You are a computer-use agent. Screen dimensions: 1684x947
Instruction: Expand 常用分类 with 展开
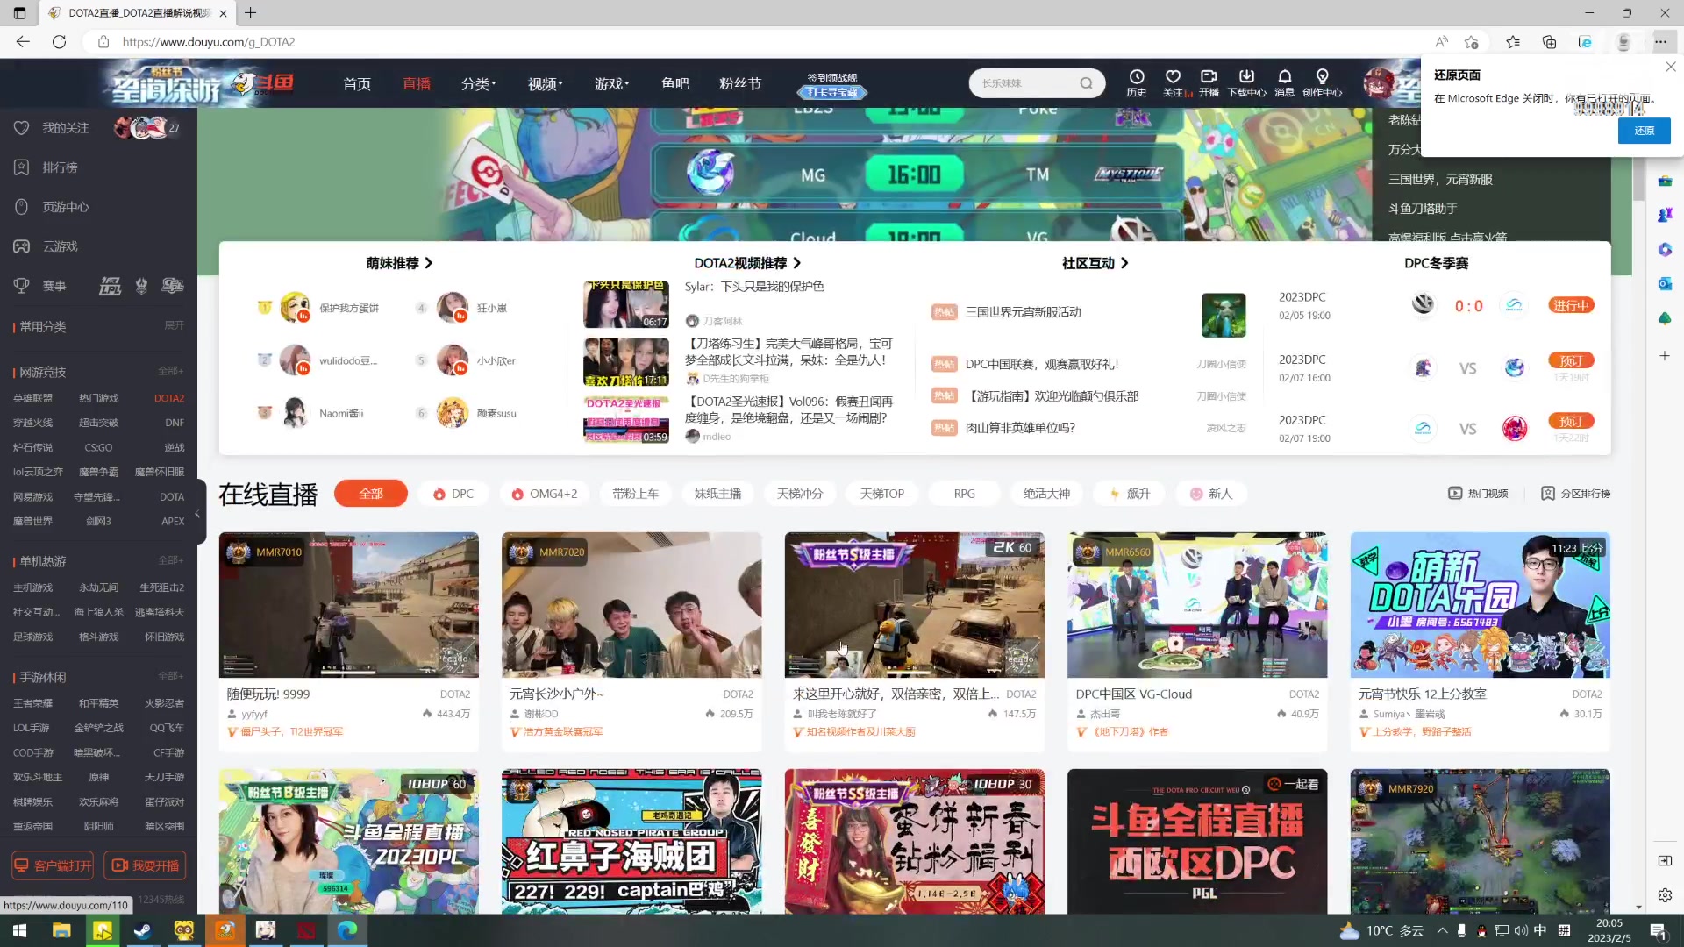pyautogui.click(x=175, y=325)
